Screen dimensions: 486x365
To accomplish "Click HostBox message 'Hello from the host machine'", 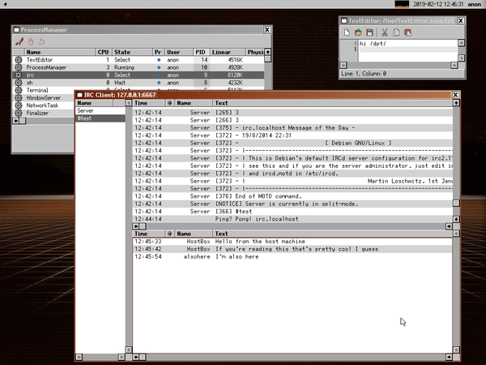I will point(260,242).
